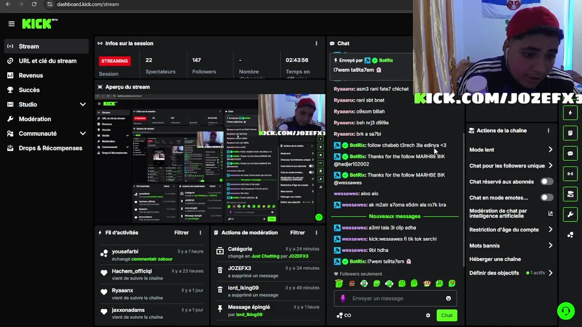Click wessawes message 'aloo alo'

click(356, 193)
